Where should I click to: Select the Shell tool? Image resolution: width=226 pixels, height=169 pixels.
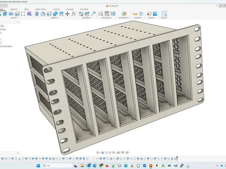coord(49,14)
